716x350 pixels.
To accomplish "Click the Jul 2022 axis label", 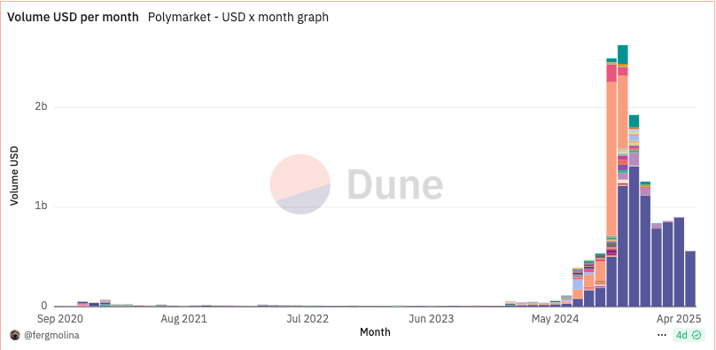I will tap(307, 318).
